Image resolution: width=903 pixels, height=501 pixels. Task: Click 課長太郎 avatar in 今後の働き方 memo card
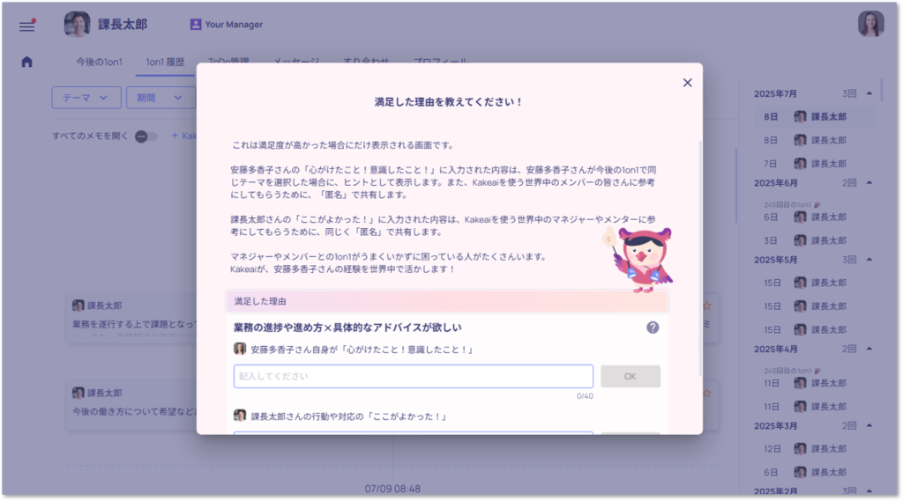coord(78,393)
